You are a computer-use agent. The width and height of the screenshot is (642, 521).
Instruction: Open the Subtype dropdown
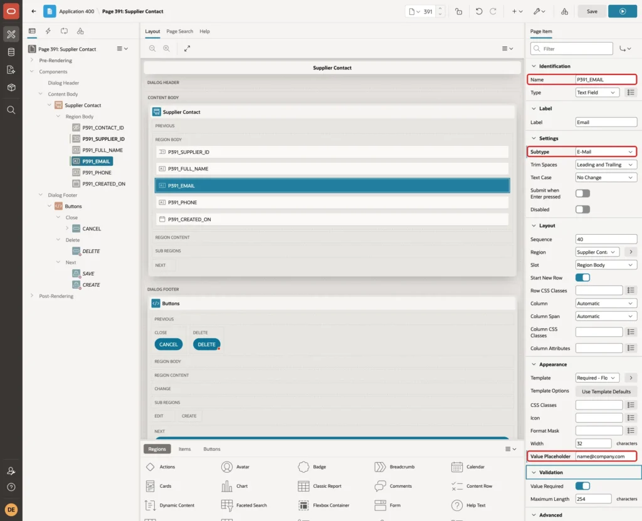tap(606, 152)
